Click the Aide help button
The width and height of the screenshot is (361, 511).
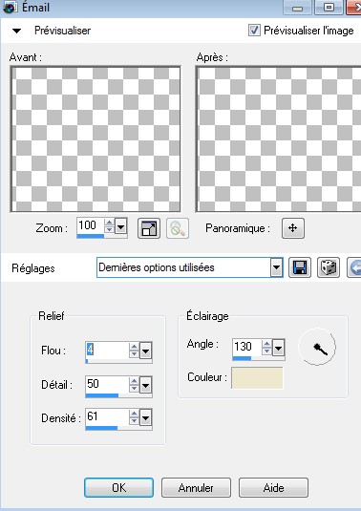pyautogui.click(x=274, y=487)
